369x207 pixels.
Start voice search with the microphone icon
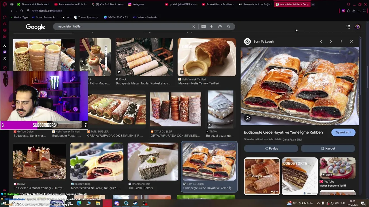point(212,26)
